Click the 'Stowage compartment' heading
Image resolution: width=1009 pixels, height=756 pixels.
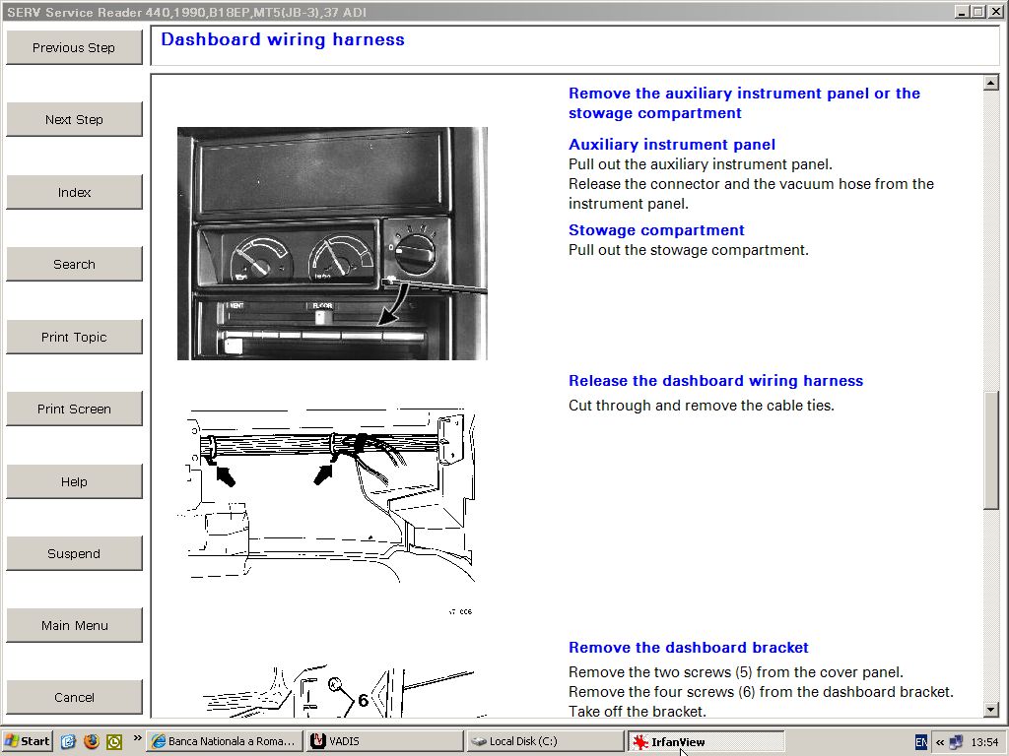[656, 230]
